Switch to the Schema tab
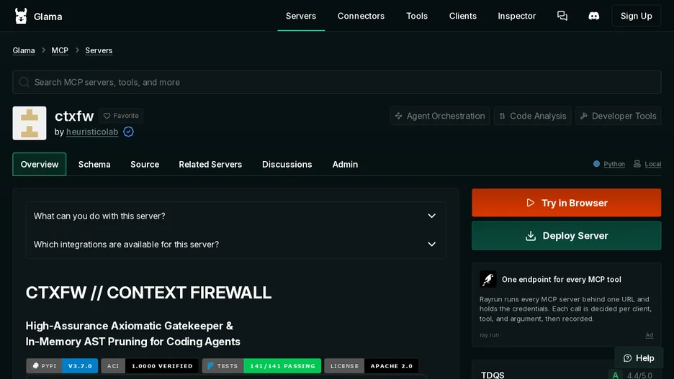This screenshot has height=379, width=674. pyautogui.click(x=94, y=165)
